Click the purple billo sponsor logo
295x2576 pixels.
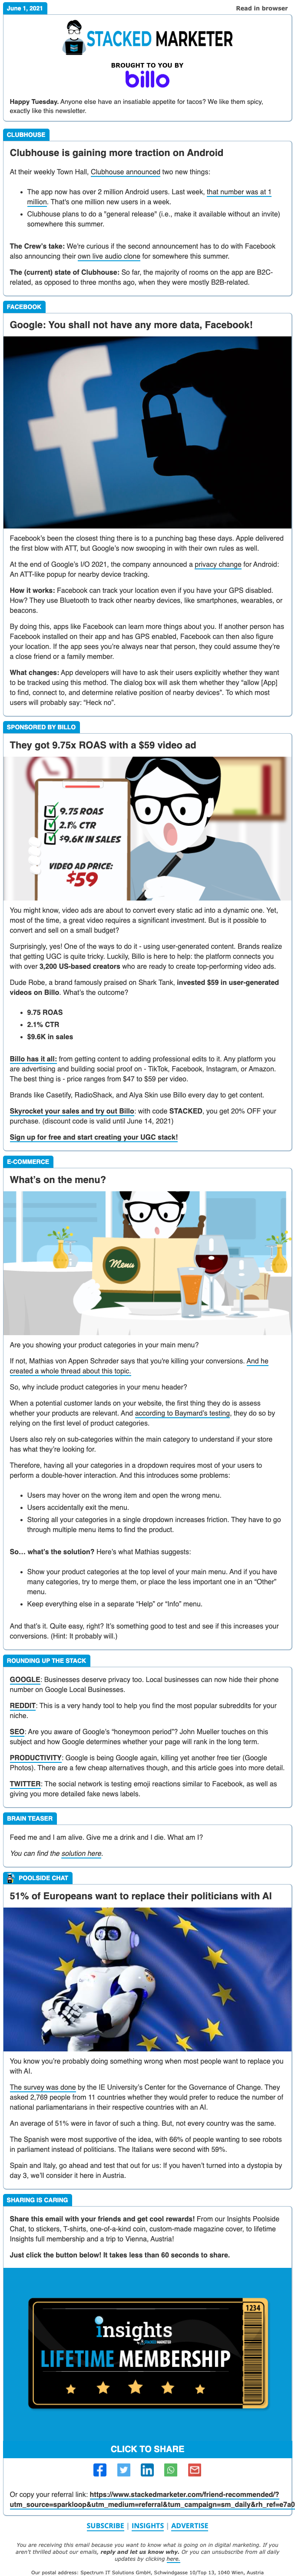[x=147, y=78]
